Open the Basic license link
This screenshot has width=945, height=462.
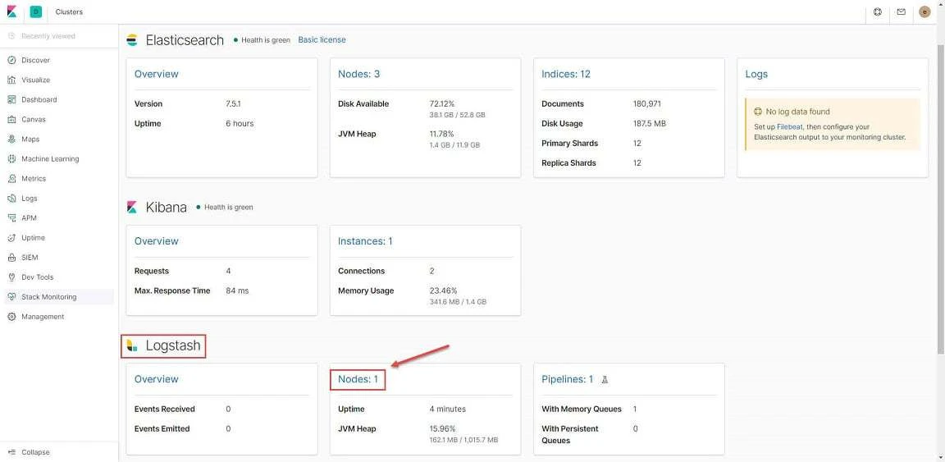click(x=322, y=40)
